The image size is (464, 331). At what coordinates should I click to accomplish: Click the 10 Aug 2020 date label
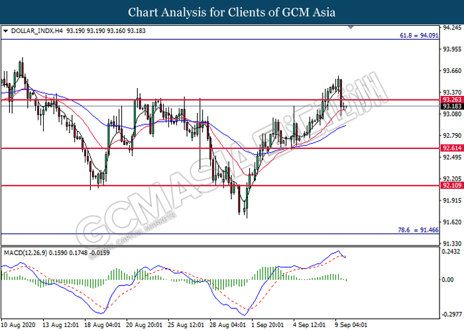coord(19,325)
